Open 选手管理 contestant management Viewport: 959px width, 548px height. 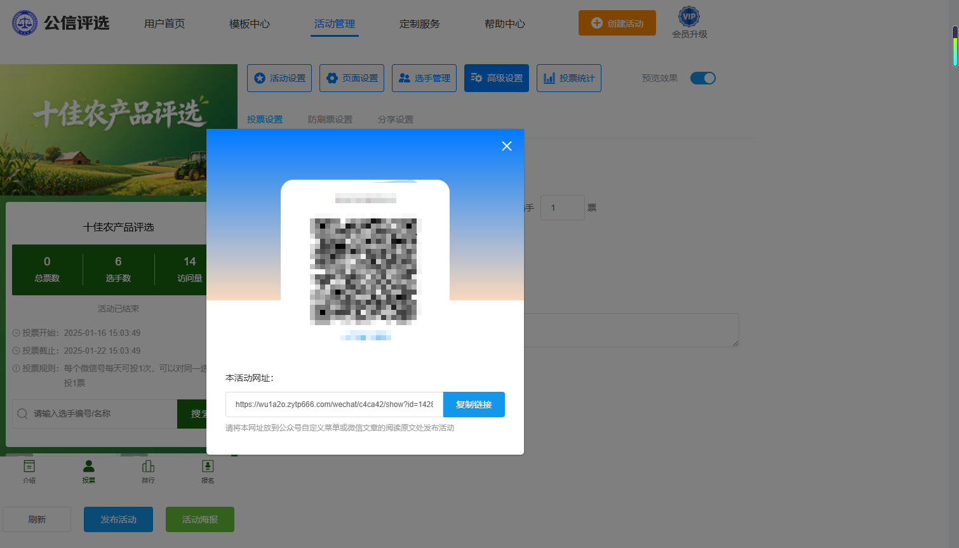[x=424, y=78]
